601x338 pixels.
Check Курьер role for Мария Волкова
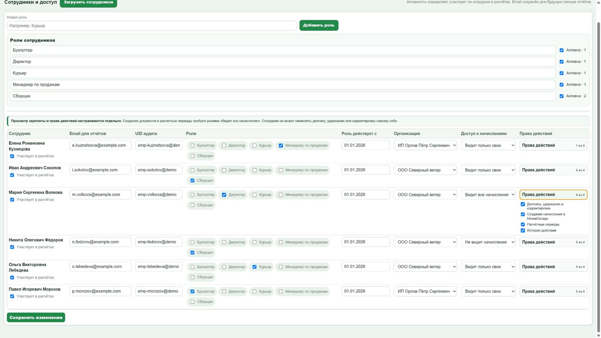tap(254, 195)
